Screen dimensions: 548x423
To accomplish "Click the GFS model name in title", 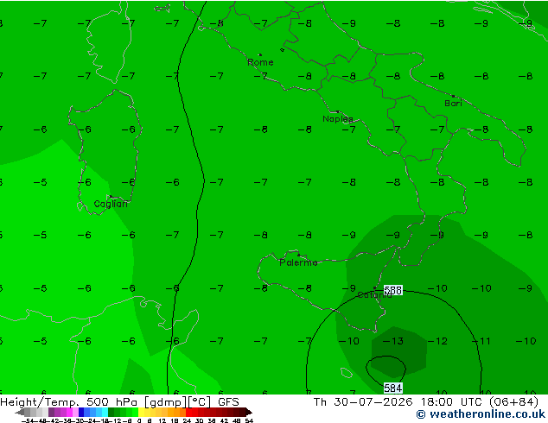I will point(228,402).
